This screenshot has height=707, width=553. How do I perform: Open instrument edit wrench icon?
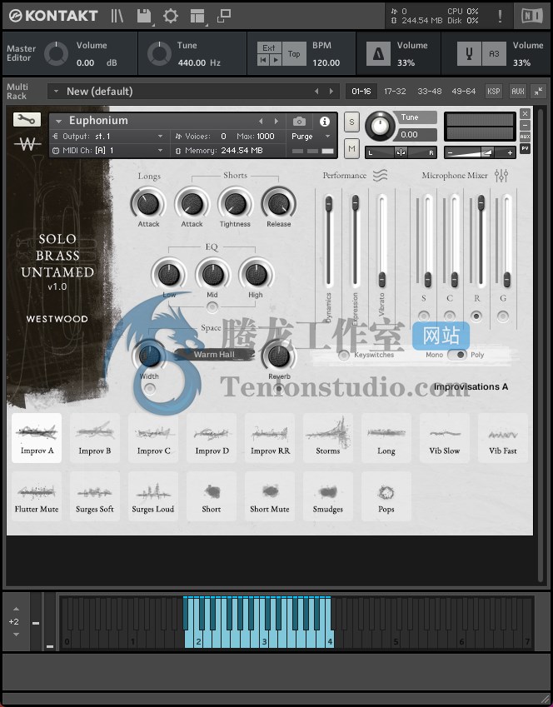pyautogui.click(x=27, y=119)
